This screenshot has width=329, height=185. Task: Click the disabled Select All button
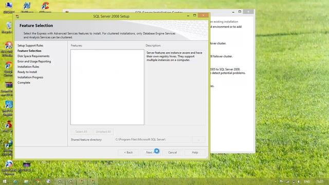pyautogui.click(x=81, y=132)
